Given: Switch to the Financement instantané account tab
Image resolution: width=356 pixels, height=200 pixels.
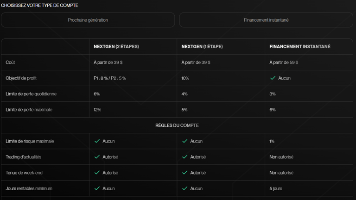Looking at the screenshot, I should pyautogui.click(x=266, y=20).
